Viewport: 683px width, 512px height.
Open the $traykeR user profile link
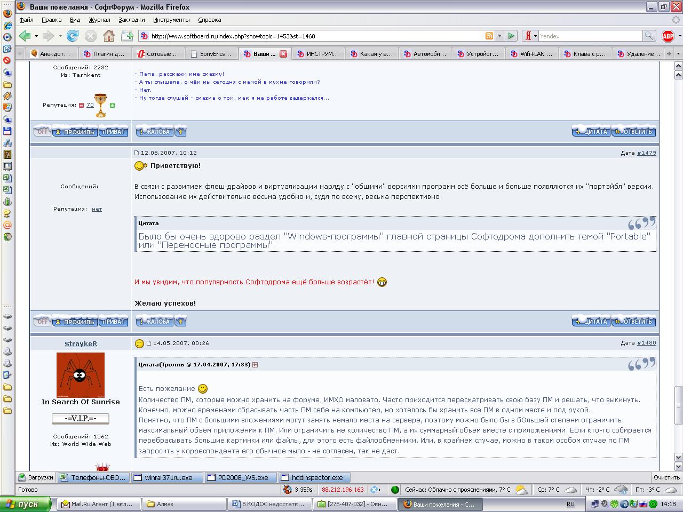click(81, 344)
